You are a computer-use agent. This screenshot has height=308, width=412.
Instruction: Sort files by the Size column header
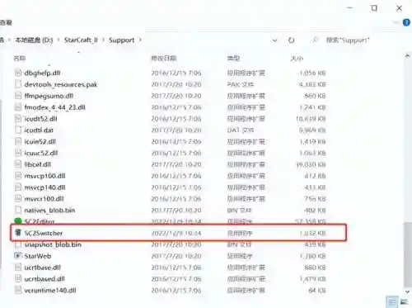pyautogui.click(x=297, y=59)
